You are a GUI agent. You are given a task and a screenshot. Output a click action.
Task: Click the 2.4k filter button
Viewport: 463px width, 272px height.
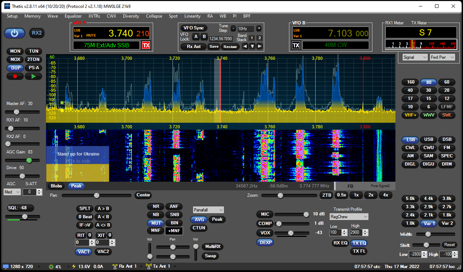click(x=410, y=215)
